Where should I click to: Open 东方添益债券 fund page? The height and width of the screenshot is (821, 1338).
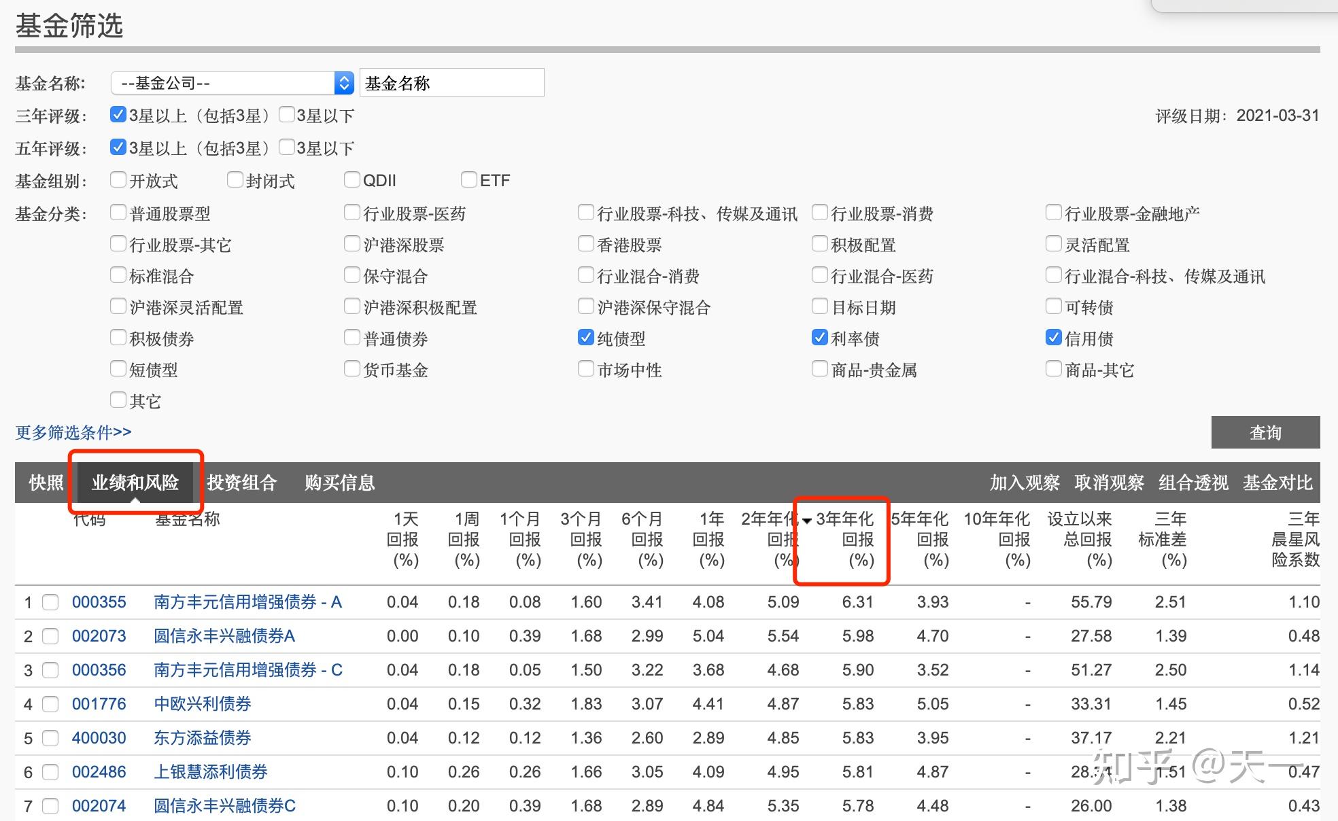203,738
